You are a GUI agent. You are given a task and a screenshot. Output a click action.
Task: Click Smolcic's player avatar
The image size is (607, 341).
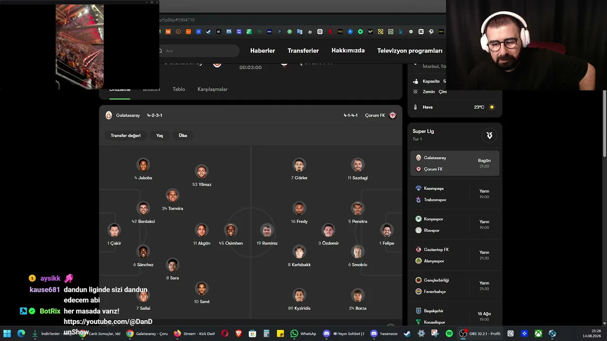tap(358, 251)
